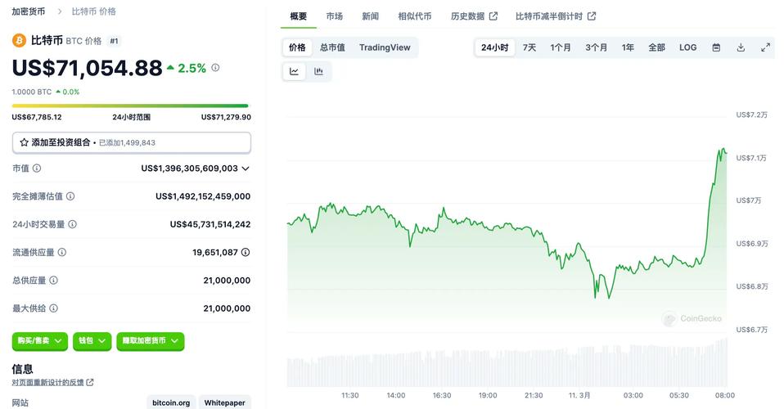Click star to add to portfolio

[24, 142]
